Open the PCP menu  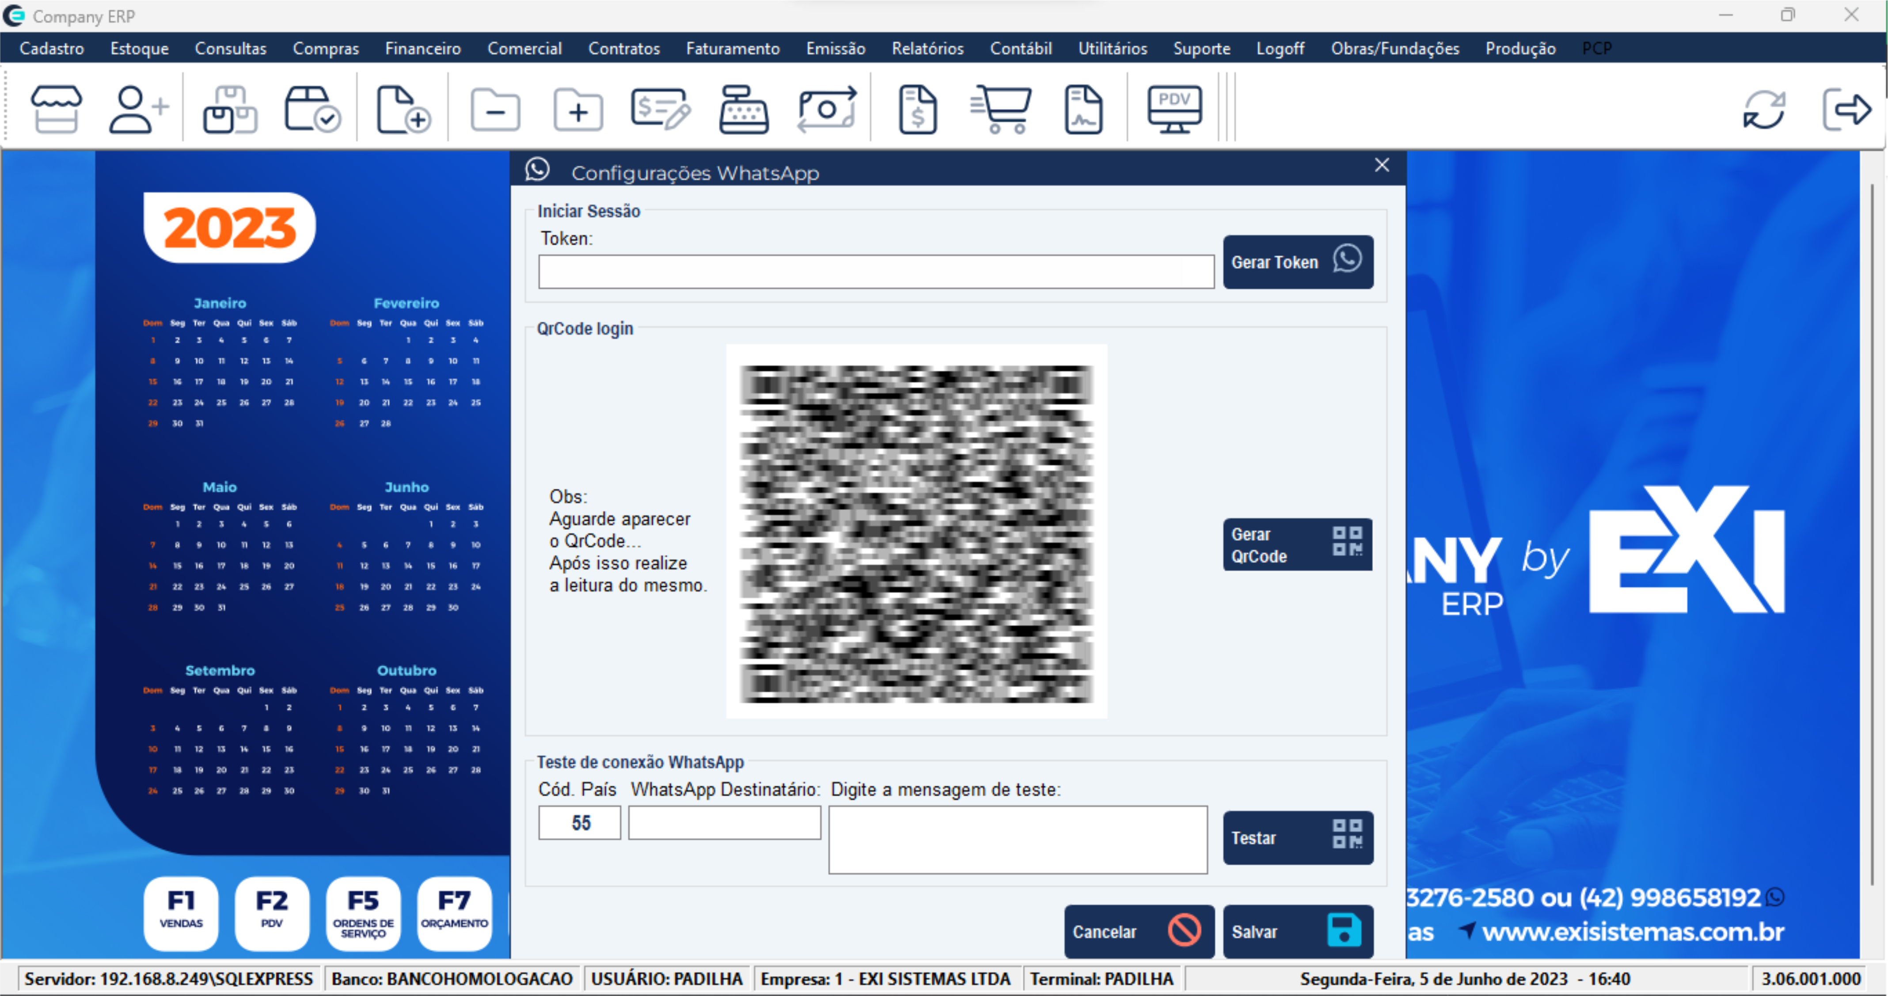pyautogui.click(x=1596, y=48)
